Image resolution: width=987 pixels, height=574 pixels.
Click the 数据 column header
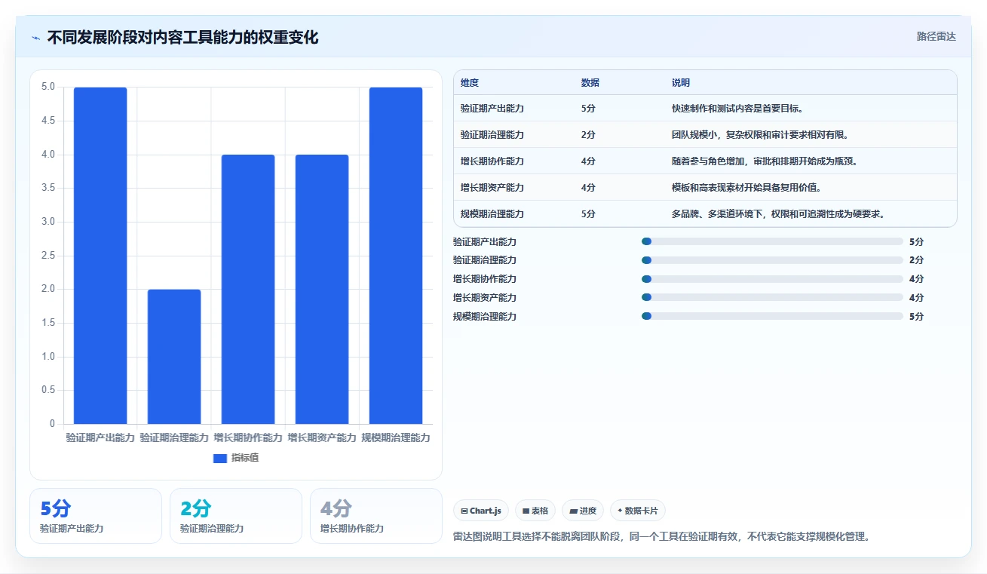click(x=590, y=83)
